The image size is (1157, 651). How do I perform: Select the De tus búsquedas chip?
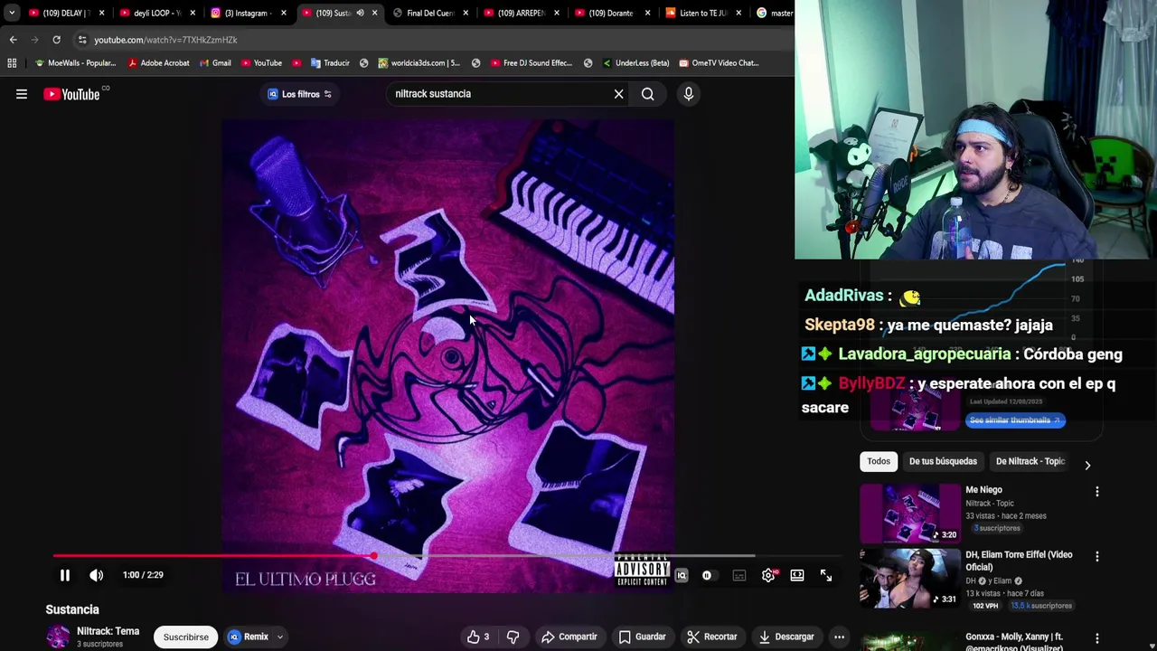click(x=943, y=461)
